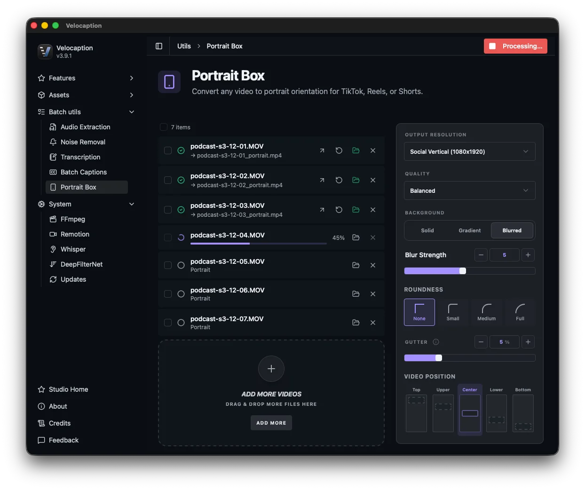
Task: Open Audio Extraction utility
Action: pyautogui.click(x=87, y=127)
